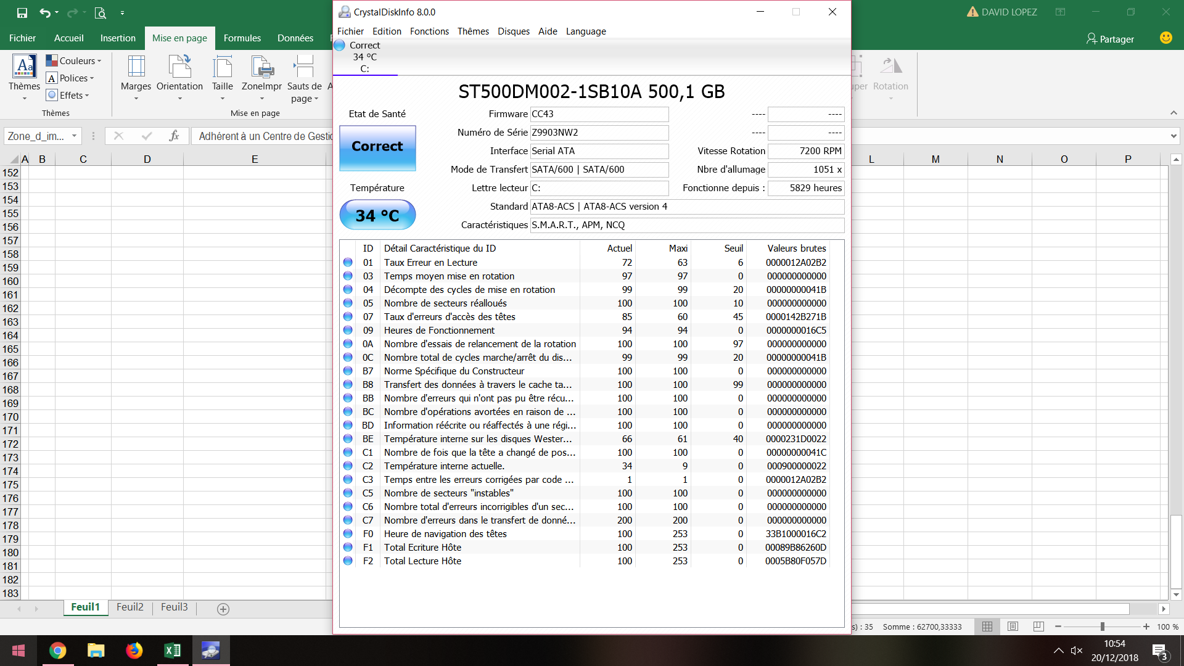The width and height of the screenshot is (1184, 666).
Task: Open the Aide menu in CrystalDiskInfo
Action: (x=548, y=31)
